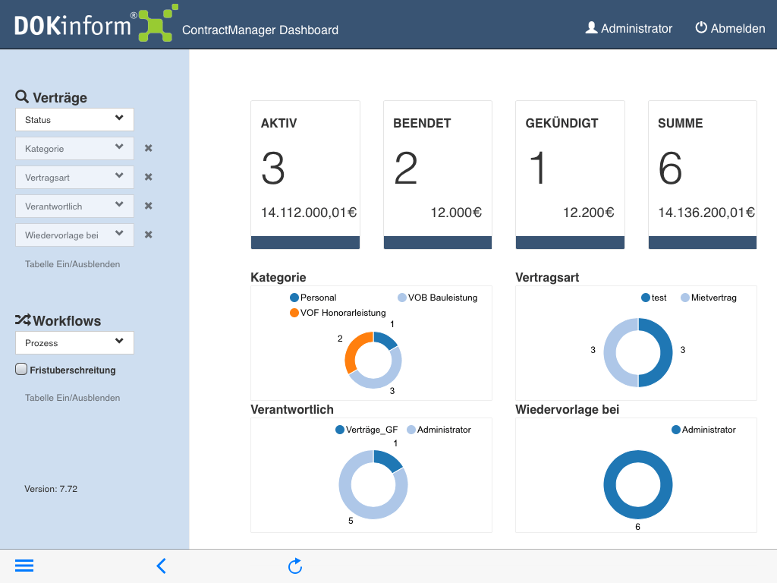Open the Status dropdown
Image resolution: width=777 pixels, height=583 pixels.
click(x=74, y=119)
